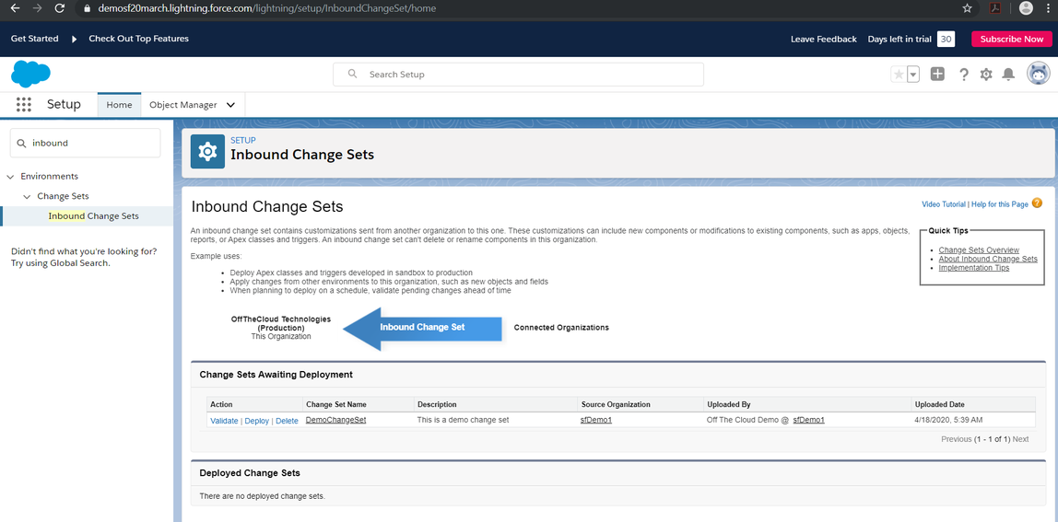Open the DemoChangeSet change set name link
Screen dimensions: 1058x522
[x=336, y=420]
